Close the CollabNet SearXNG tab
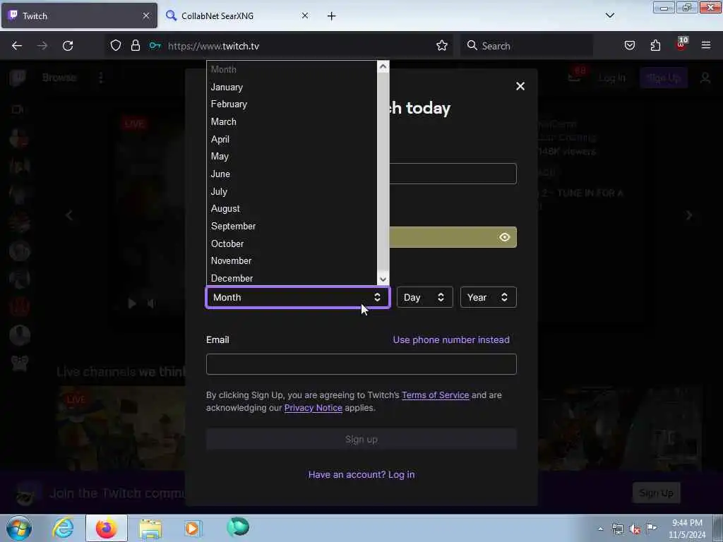The width and height of the screenshot is (723, 542). pyautogui.click(x=305, y=16)
